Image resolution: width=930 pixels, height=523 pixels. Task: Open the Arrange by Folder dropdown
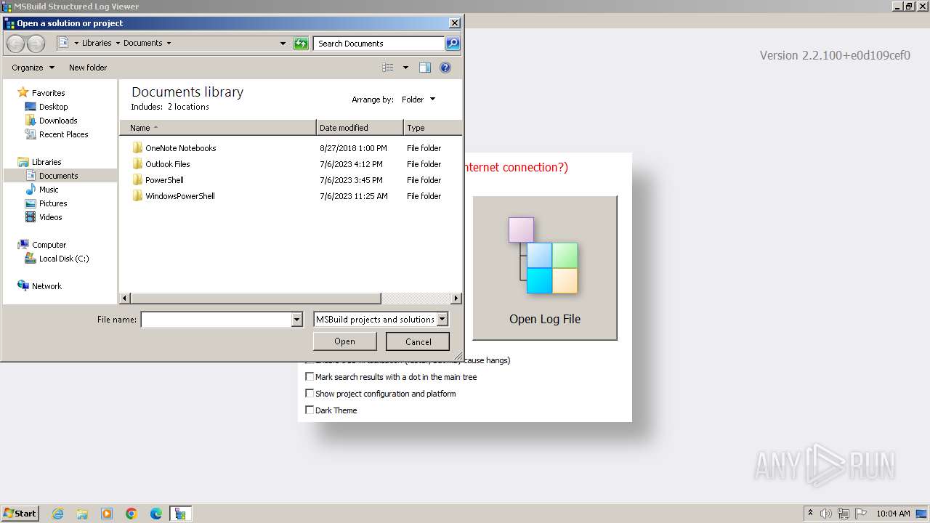[x=418, y=100]
